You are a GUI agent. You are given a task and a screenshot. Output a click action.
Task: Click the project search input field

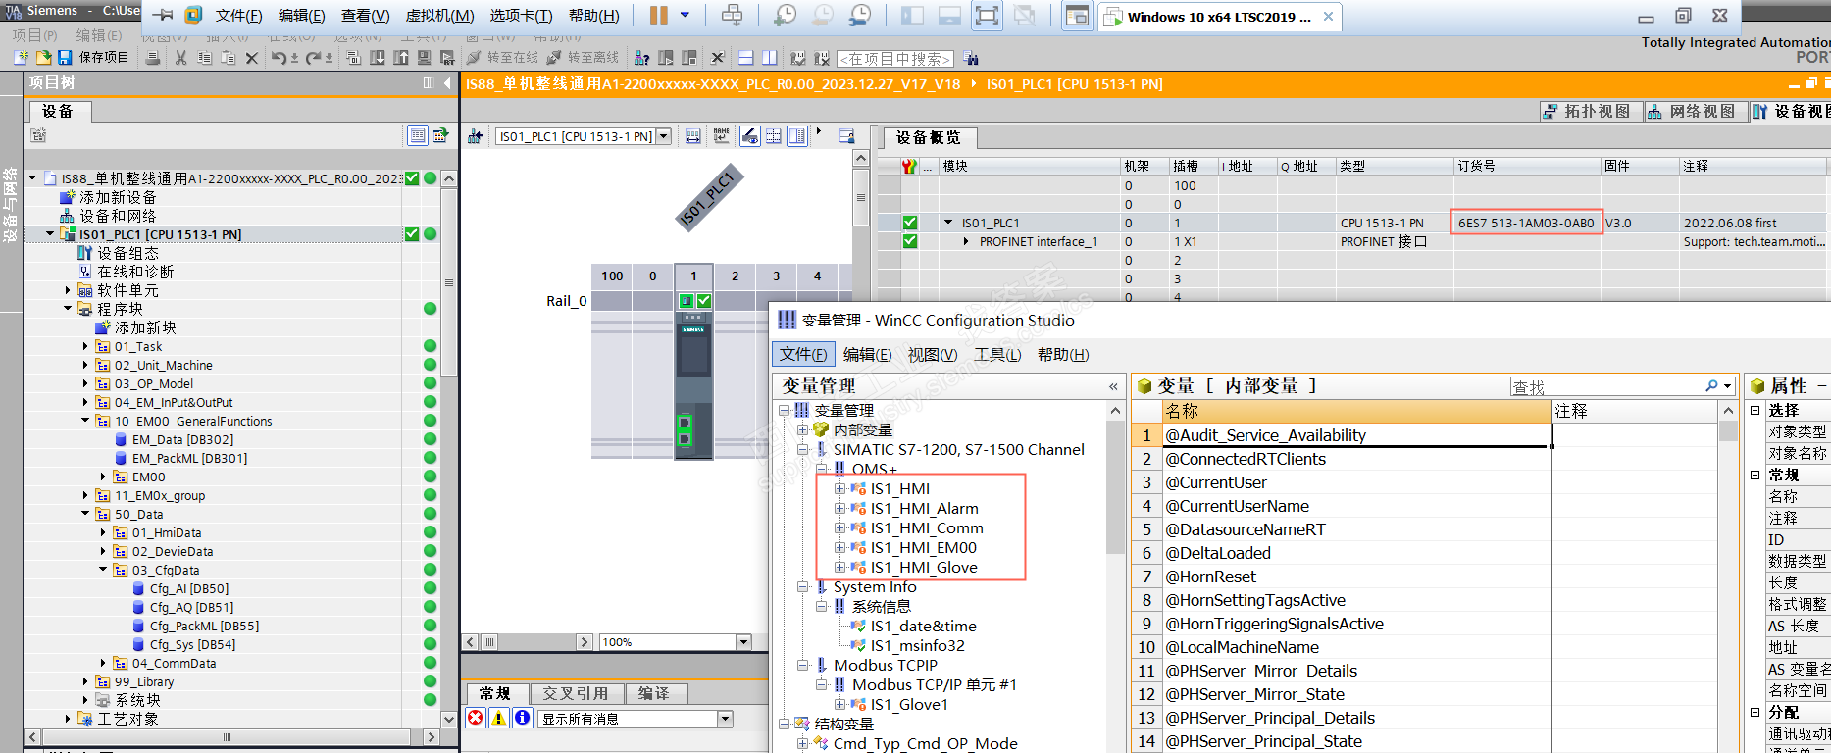(x=896, y=59)
